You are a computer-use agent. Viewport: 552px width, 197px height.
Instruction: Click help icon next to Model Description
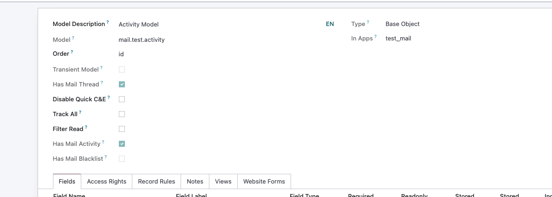point(108,22)
